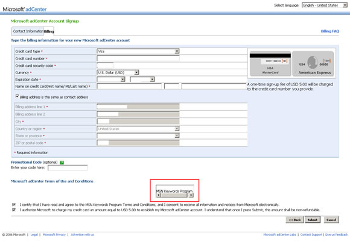Click the terms box right scroll arrow
This screenshot has height=245, width=350.
coord(191,195)
